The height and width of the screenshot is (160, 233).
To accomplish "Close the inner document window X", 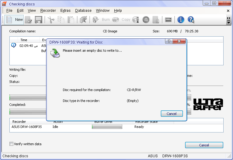I will [x=228, y=11].
